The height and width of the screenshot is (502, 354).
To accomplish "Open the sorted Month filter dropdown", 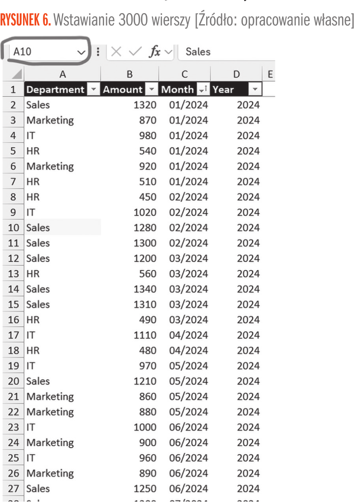I will tap(203, 90).
